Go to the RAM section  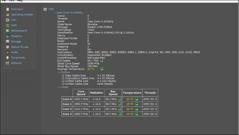coord(14,25)
